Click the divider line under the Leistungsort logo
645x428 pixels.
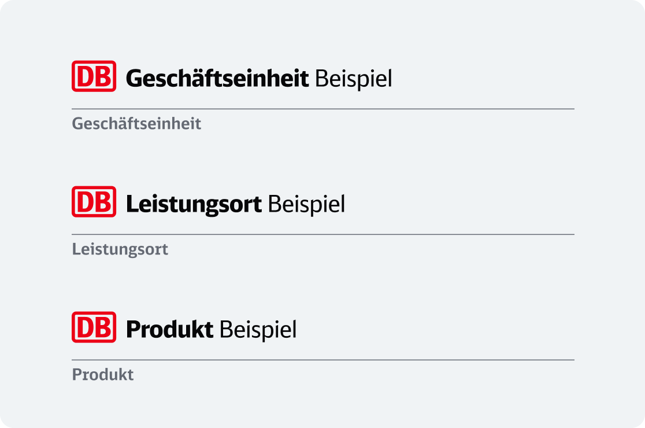[x=323, y=235]
